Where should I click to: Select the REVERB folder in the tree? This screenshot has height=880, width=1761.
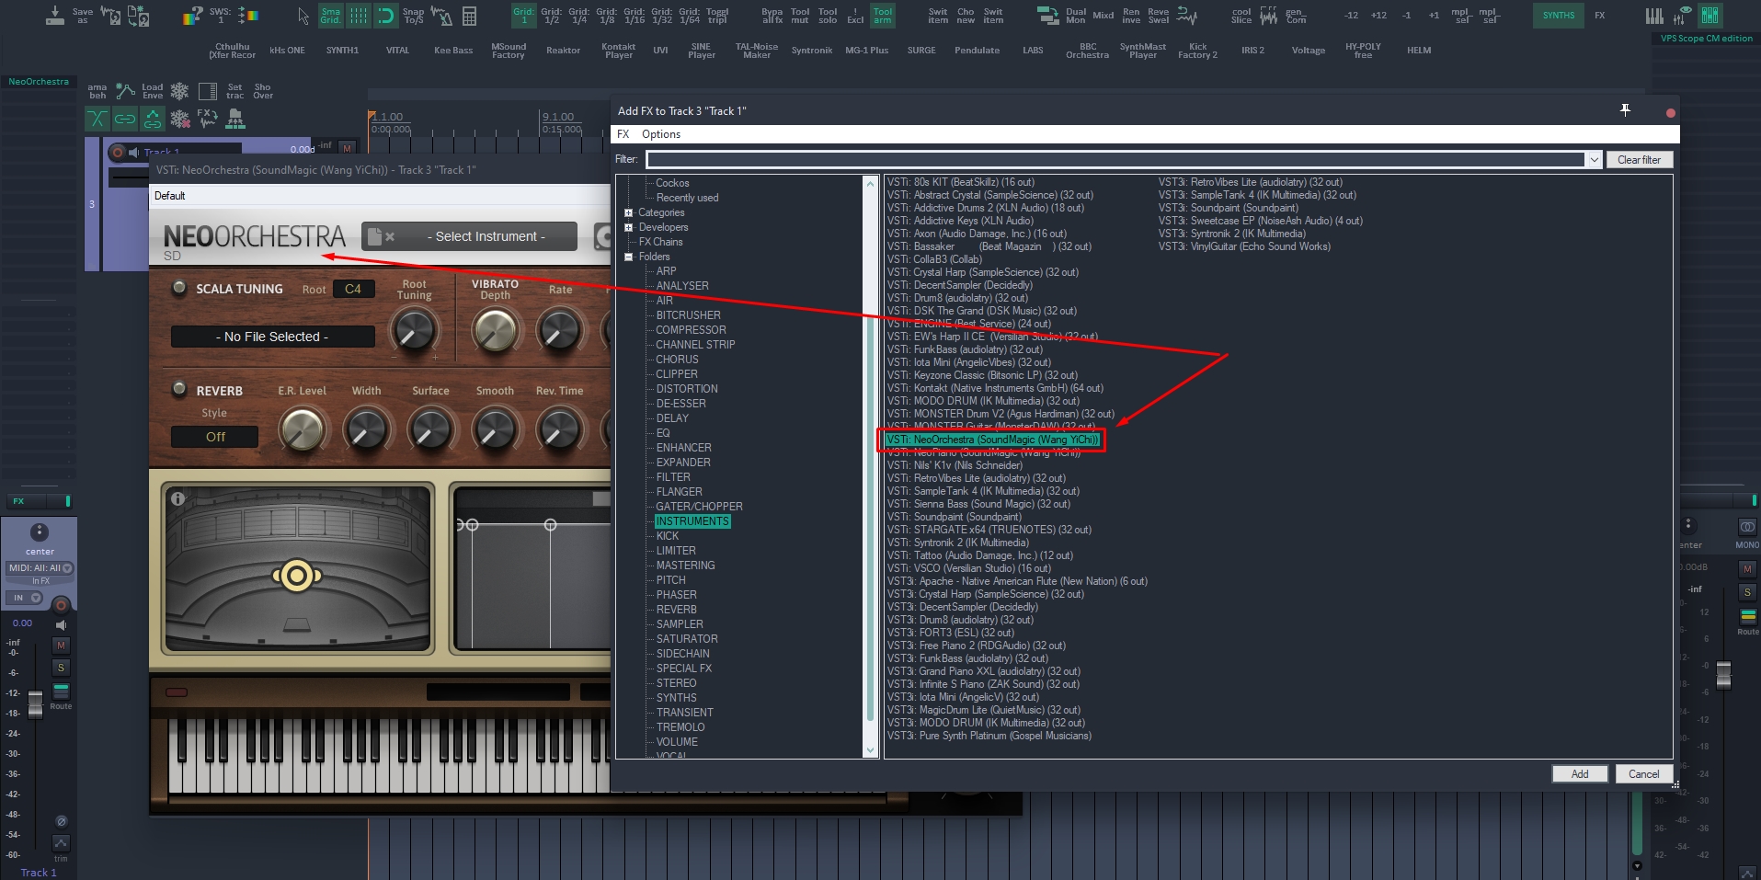pyautogui.click(x=676, y=610)
